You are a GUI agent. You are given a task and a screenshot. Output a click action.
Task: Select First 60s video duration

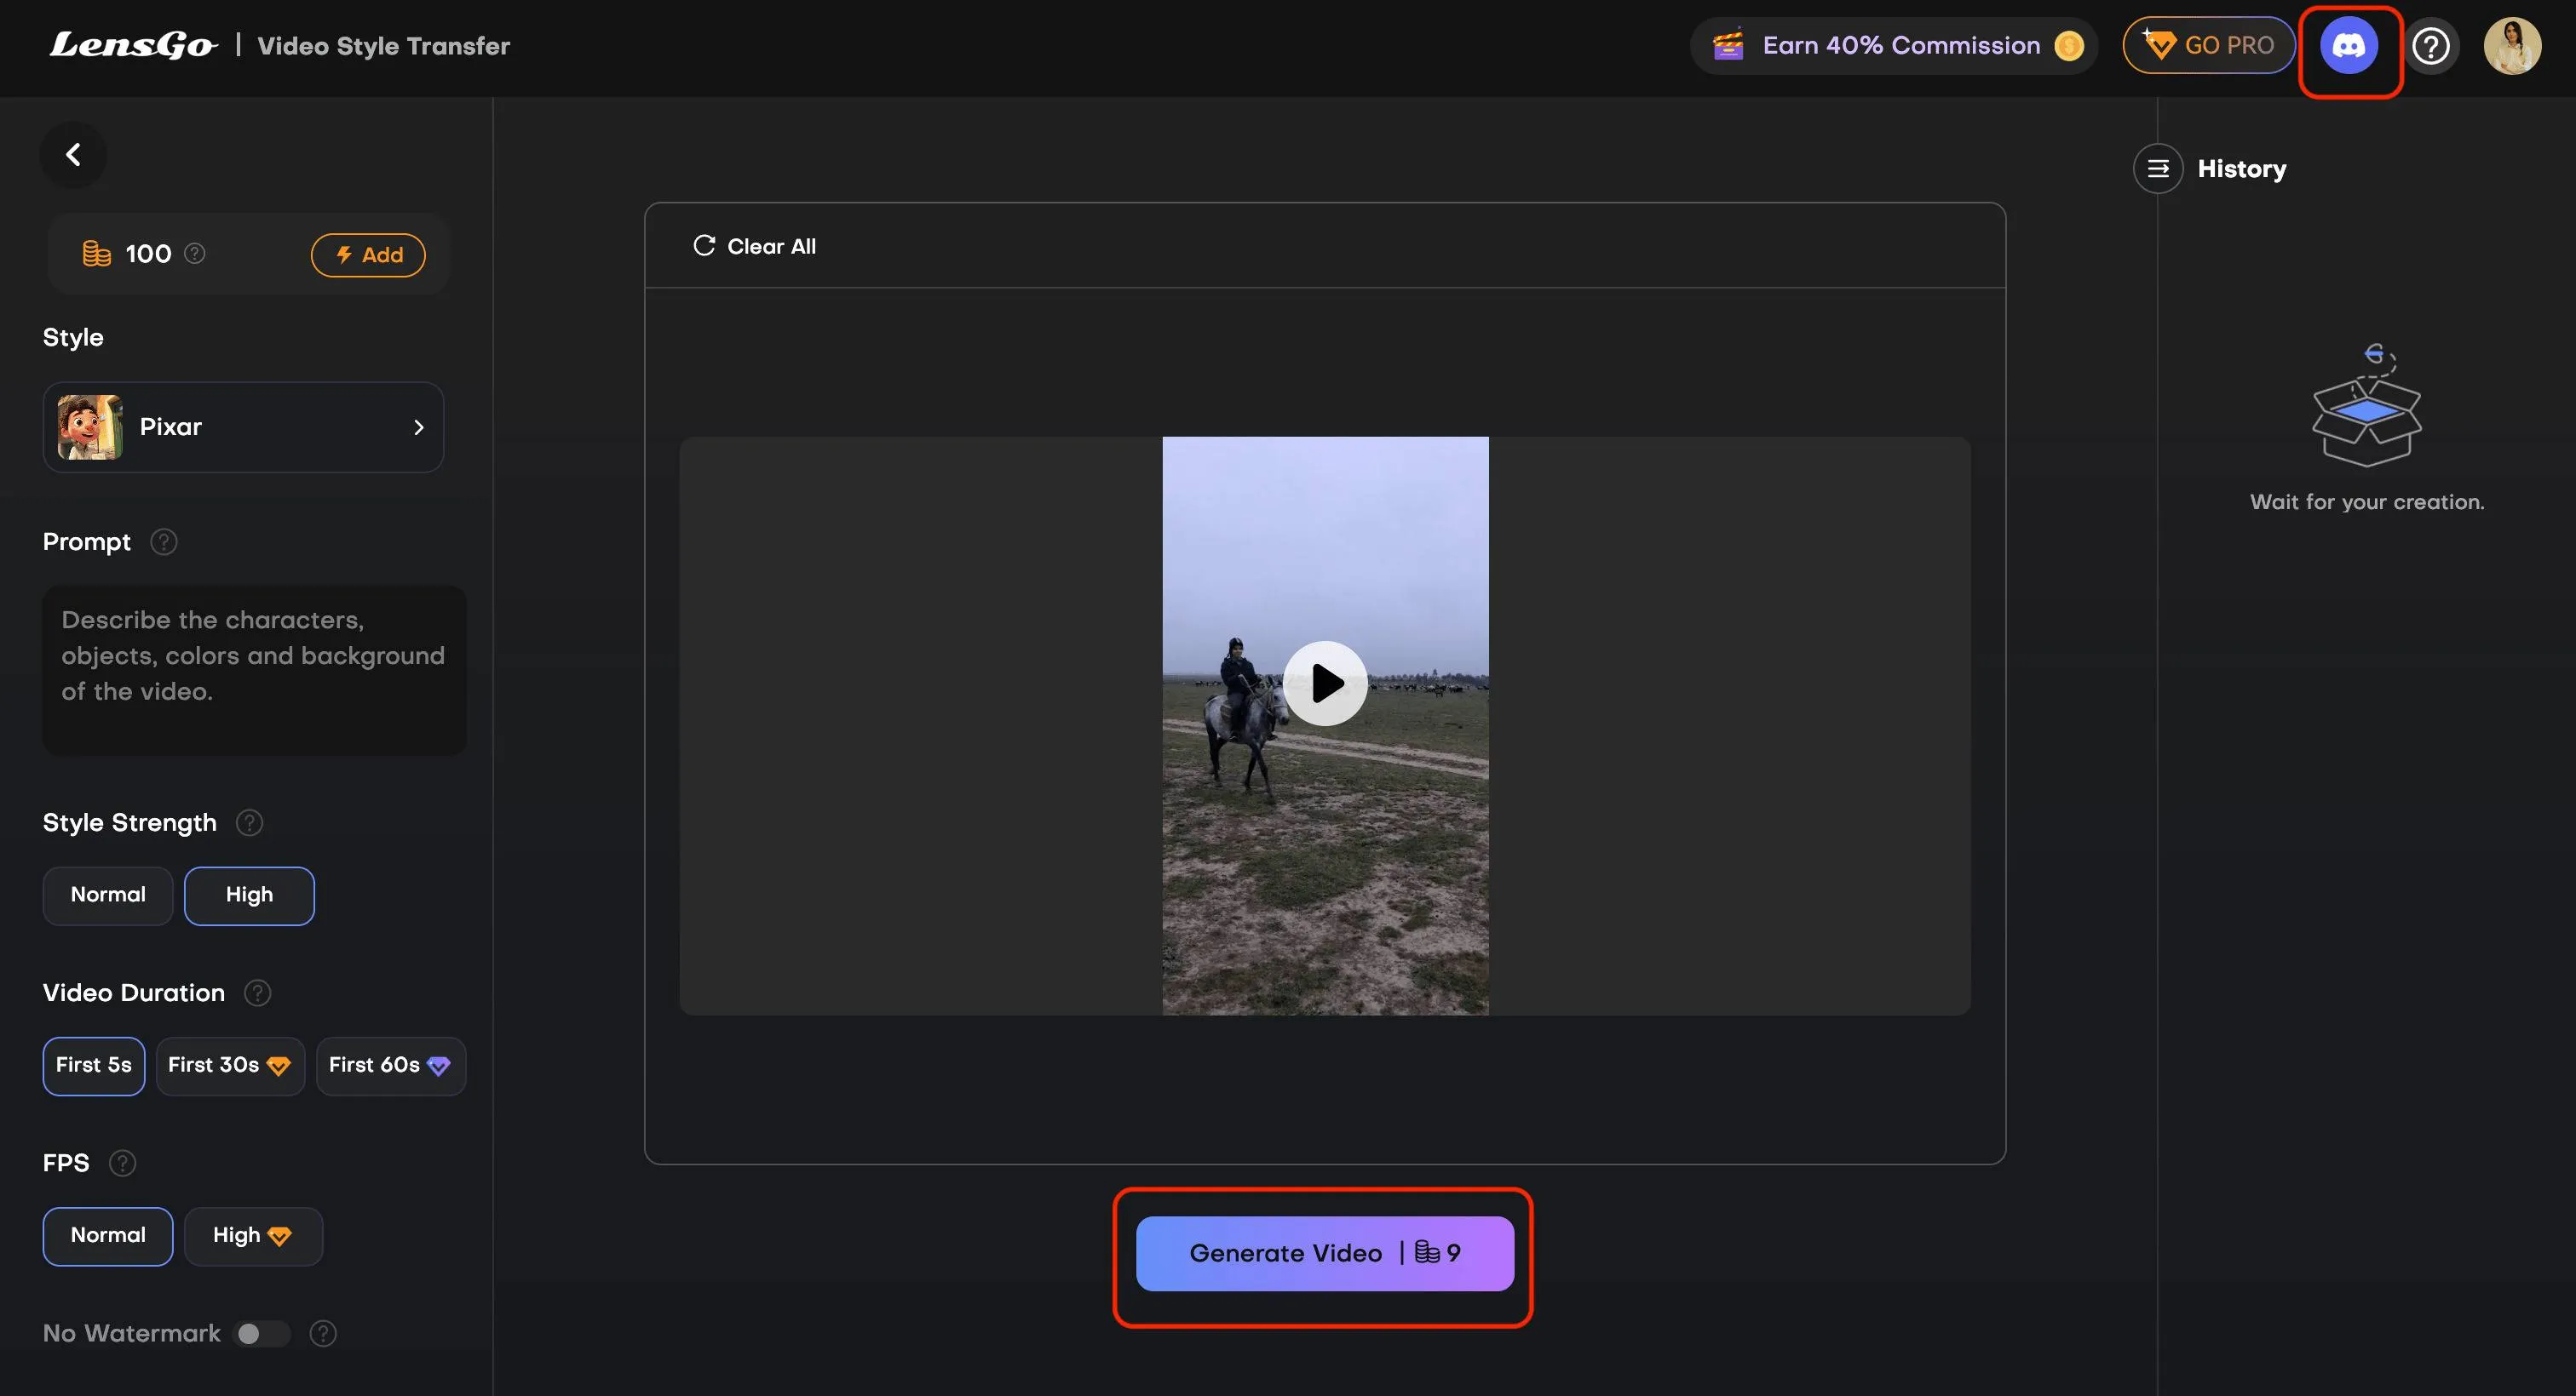[389, 1065]
